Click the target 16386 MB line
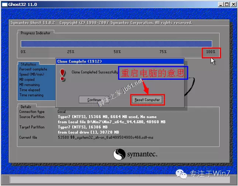The width and height of the screenshot is (238, 186). point(83,127)
